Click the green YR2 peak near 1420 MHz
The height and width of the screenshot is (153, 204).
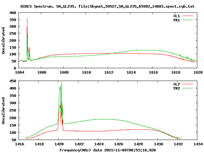click(61, 82)
